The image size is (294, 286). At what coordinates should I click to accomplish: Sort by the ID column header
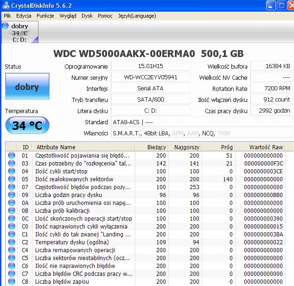pos(25,147)
